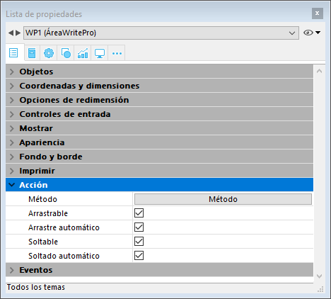Viewport: 331px width, 299px height.
Task: Open the WP1 (ÁreaWritePro) object dropdown
Action: pyautogui.click(x=161, y=33)
